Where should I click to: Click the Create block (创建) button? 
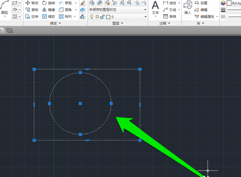tap(201, 3)
